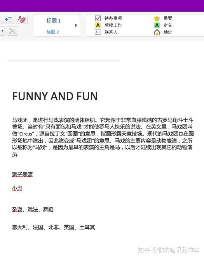The image size is (204, 259).
Task: Select the 联系人 contact card icon
Action: click(x=98, y=32)
